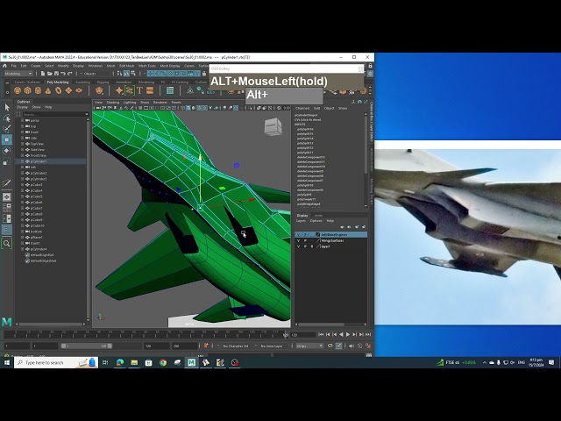Viewport: 561px width, 421px height.
Task: Click the Maya home icon
Action: click(x=4, y=66)
